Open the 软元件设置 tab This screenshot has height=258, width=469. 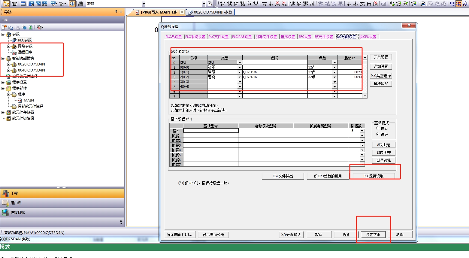coord(324,37)
